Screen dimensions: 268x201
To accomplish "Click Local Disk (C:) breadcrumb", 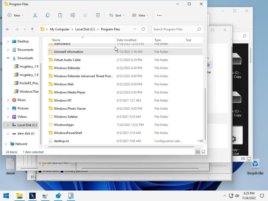I will tap(85, 29).
